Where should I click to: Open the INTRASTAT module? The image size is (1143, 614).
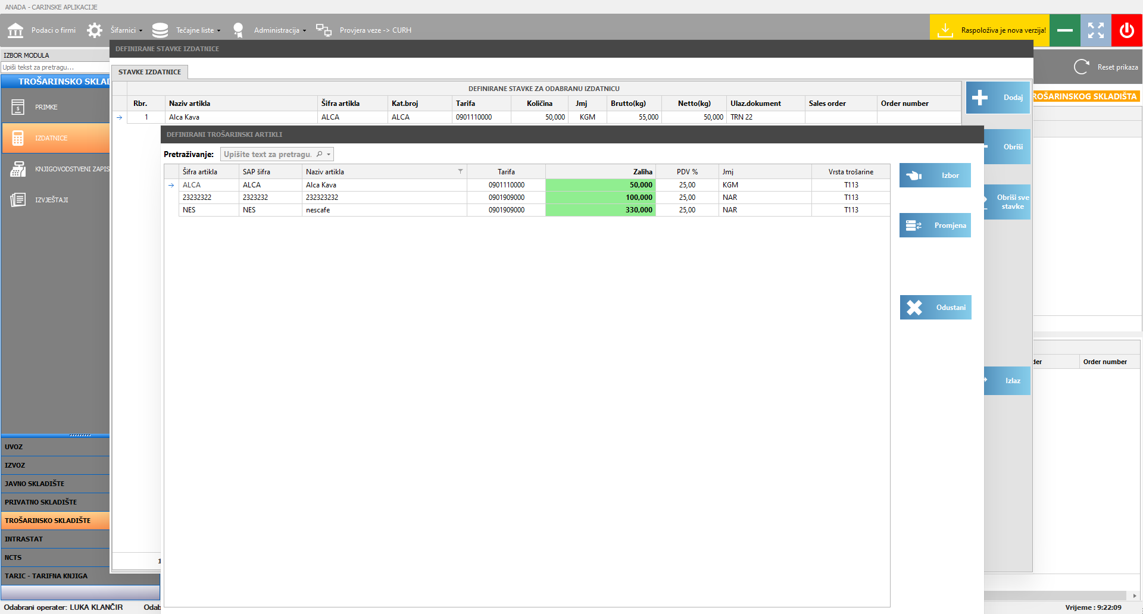55,539
